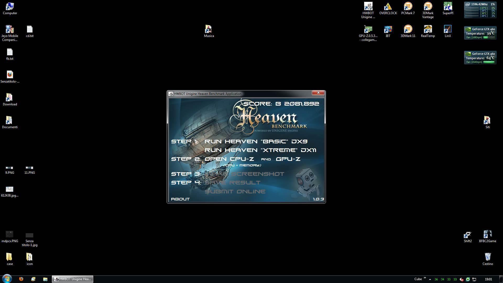Image resolution: width=503 pixels, height=283 pixels.
Task: Open GPU-Z from step 2
Action: [x=288, y=159]
